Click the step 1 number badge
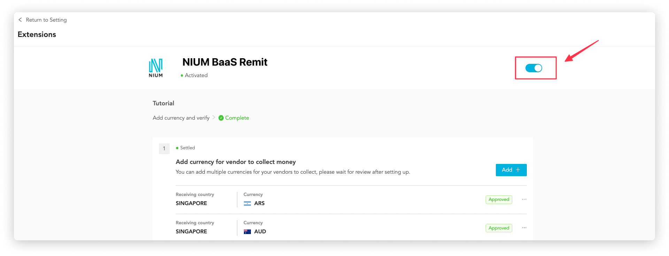669x256 pixels. click(x=164, y=149)
